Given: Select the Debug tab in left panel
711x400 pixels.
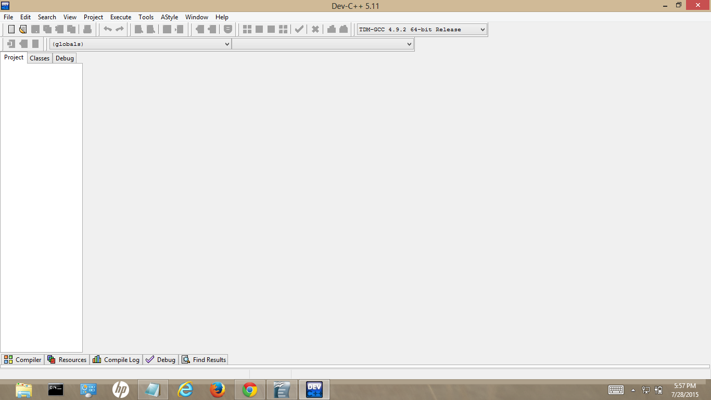Looking at the screenshot, I should click(65, 58).
